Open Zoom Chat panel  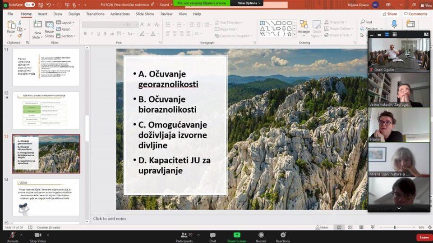[x=212, y=237]
